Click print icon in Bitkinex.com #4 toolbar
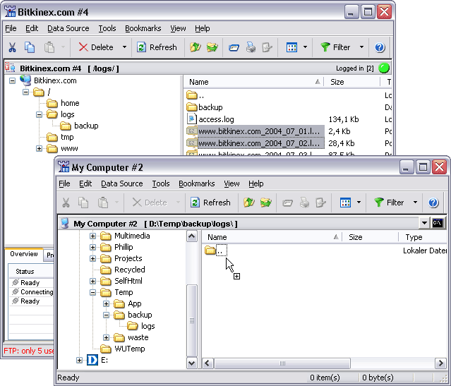 point(251,47)
